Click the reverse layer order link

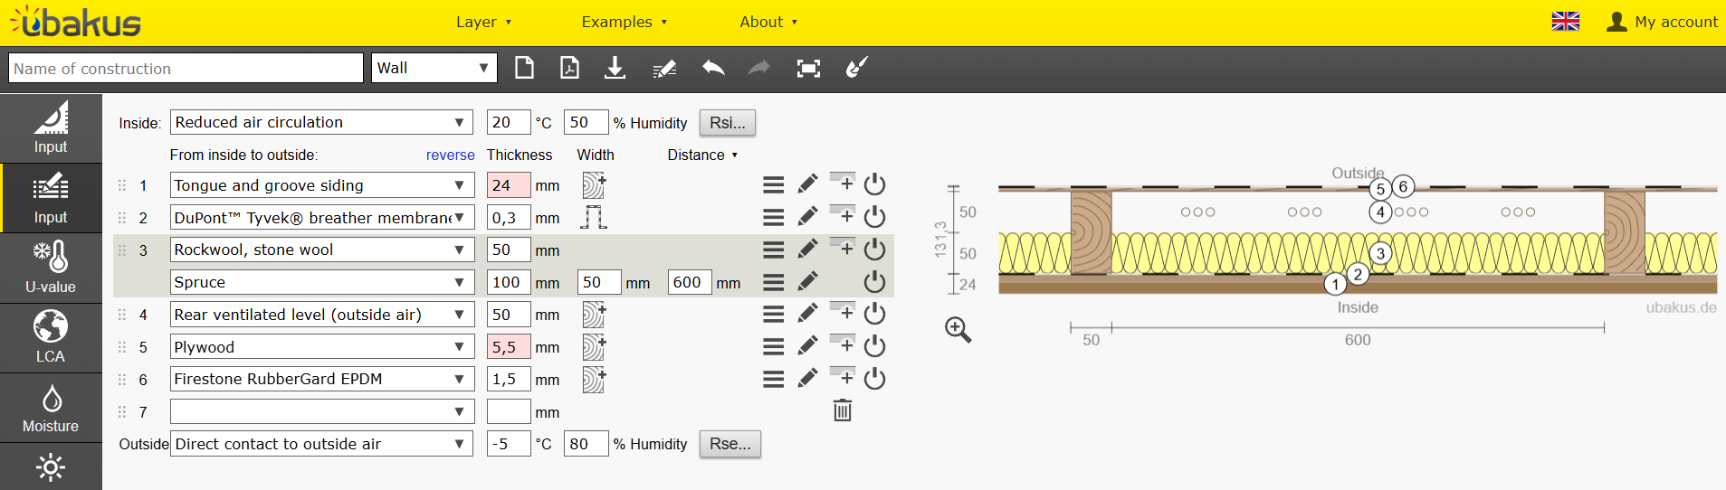pos(450,155)
